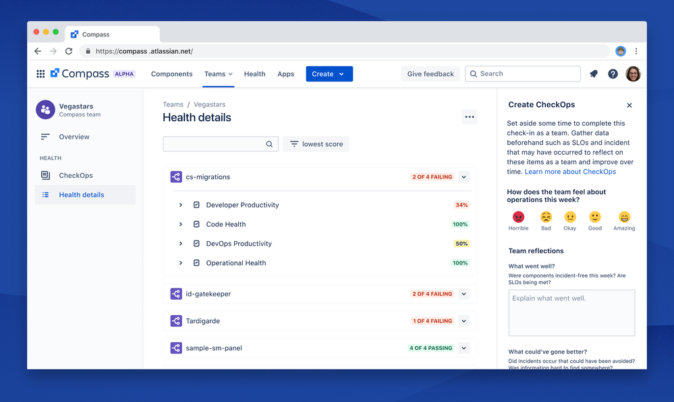The height and width of the screenshot is (402, 674).
Task: Click the Compass logo in the header
Action: [80, 74]
